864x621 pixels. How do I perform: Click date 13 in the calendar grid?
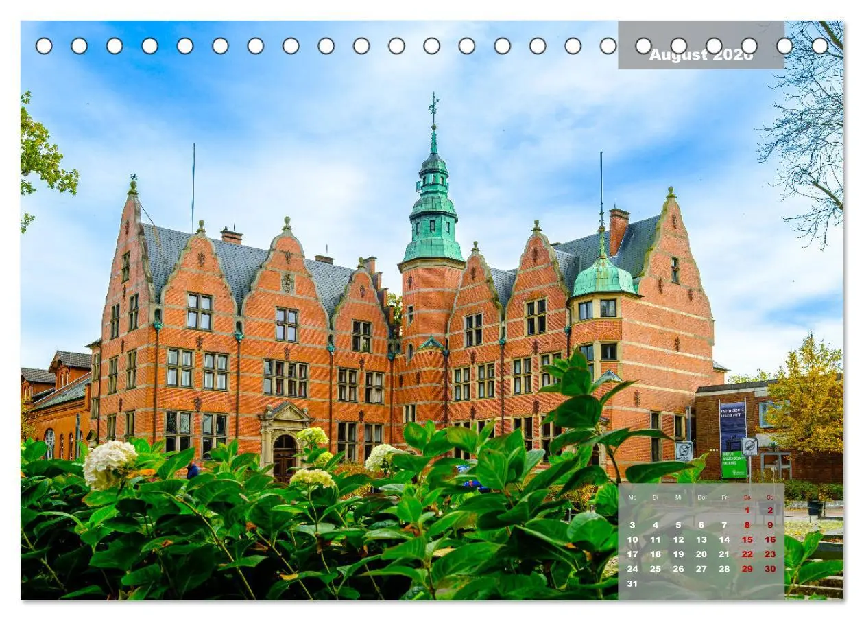(x=701, y=540)
